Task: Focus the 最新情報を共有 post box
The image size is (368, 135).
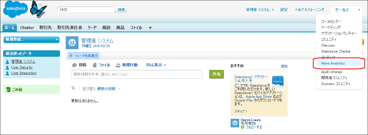Action: point(137,74)
